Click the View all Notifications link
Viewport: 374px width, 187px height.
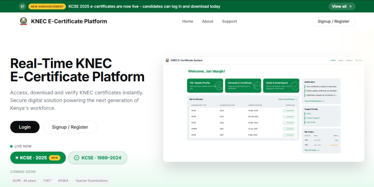[x=314, y=101]
